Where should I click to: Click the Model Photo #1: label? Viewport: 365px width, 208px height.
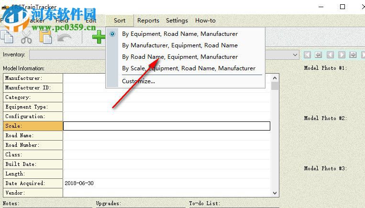pos(325,68)
